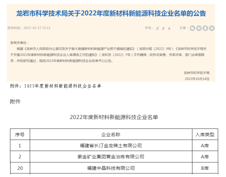Select the announcement title heading
The image size is (226, 177).
click(x=111, y=14)
